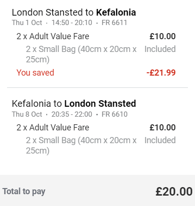Image resolution: width=195 pixels, height=206 pixels.
Task: Click return 2 x Small Bag description
Action: pos(81,146)
